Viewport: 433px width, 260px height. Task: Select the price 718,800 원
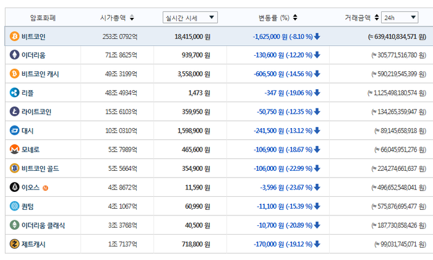point(196,245)
